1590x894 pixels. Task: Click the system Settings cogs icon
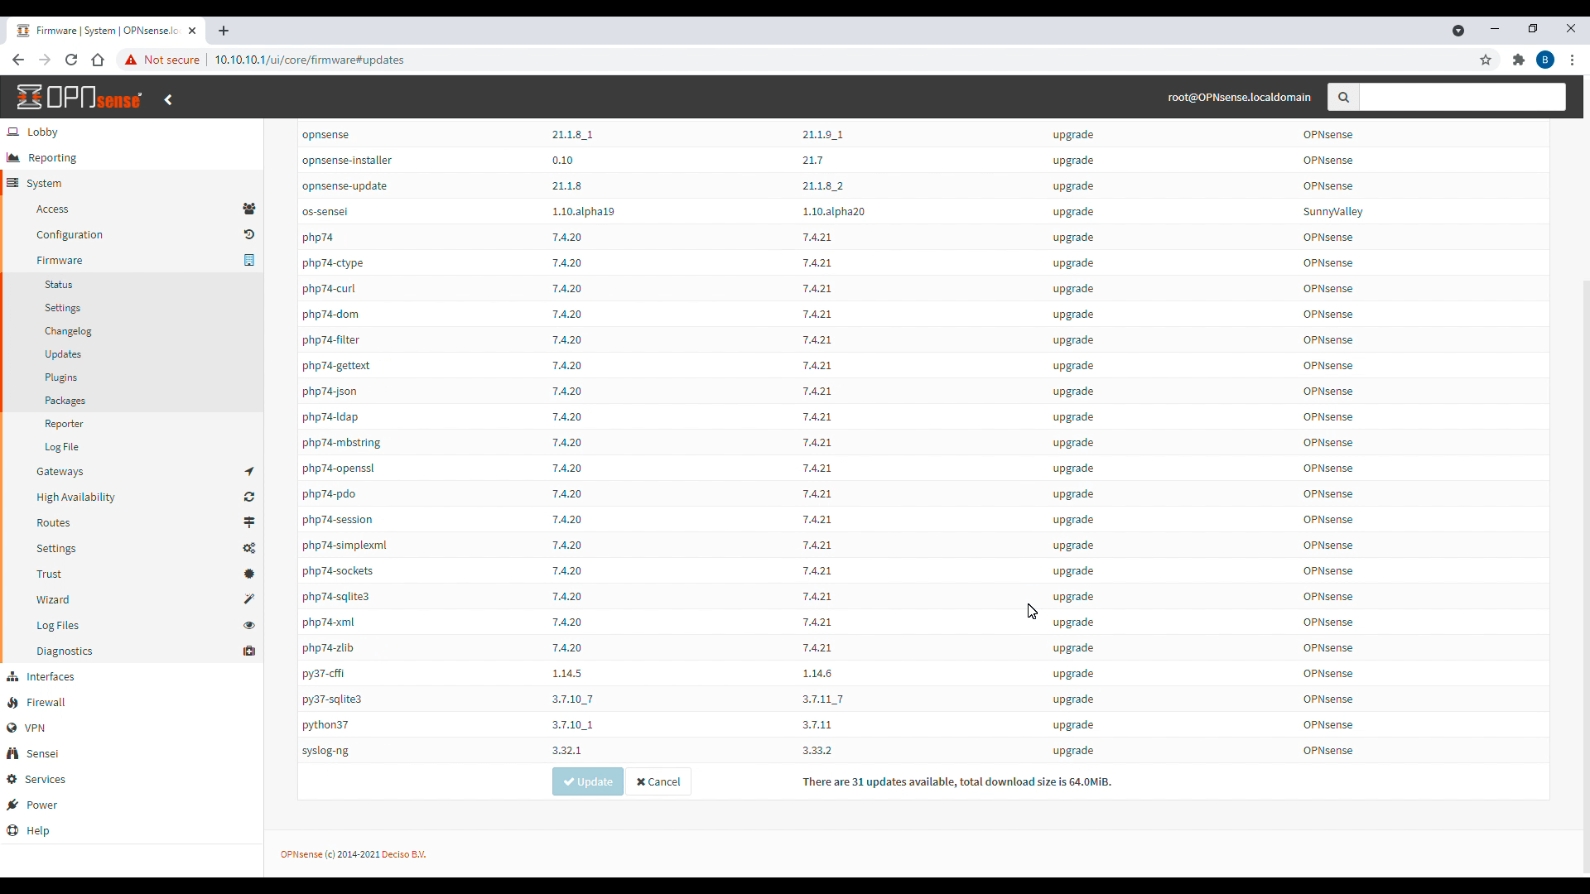(x=248, y=548)
